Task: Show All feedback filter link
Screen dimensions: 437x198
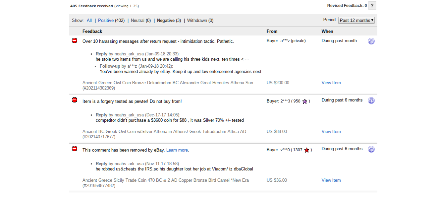Action: (x=89, y=20)
